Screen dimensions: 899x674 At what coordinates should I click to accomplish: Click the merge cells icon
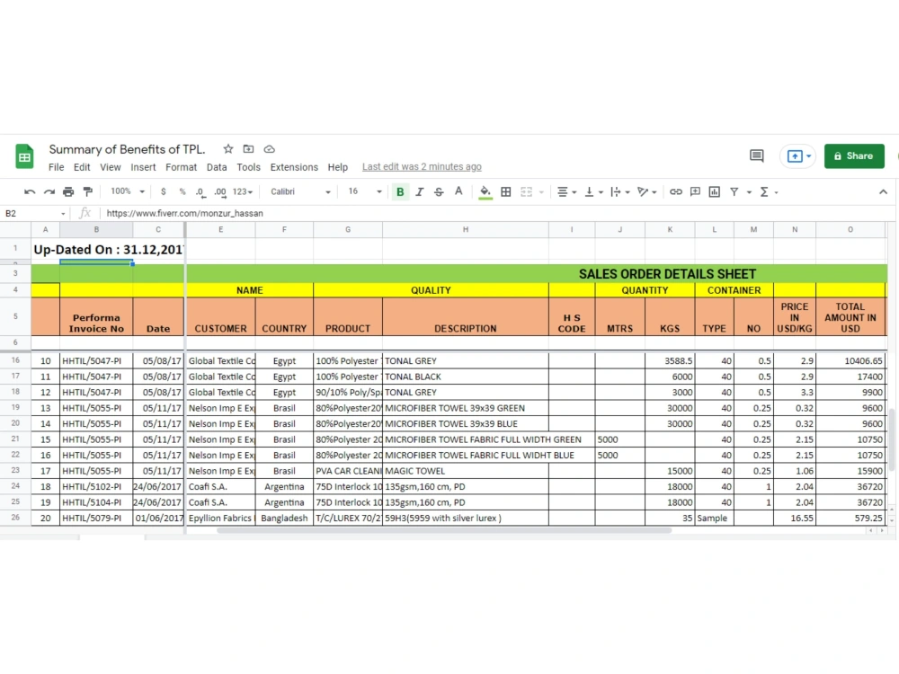526,192
